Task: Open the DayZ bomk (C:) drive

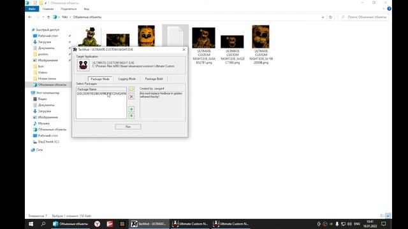Action: 48,142
